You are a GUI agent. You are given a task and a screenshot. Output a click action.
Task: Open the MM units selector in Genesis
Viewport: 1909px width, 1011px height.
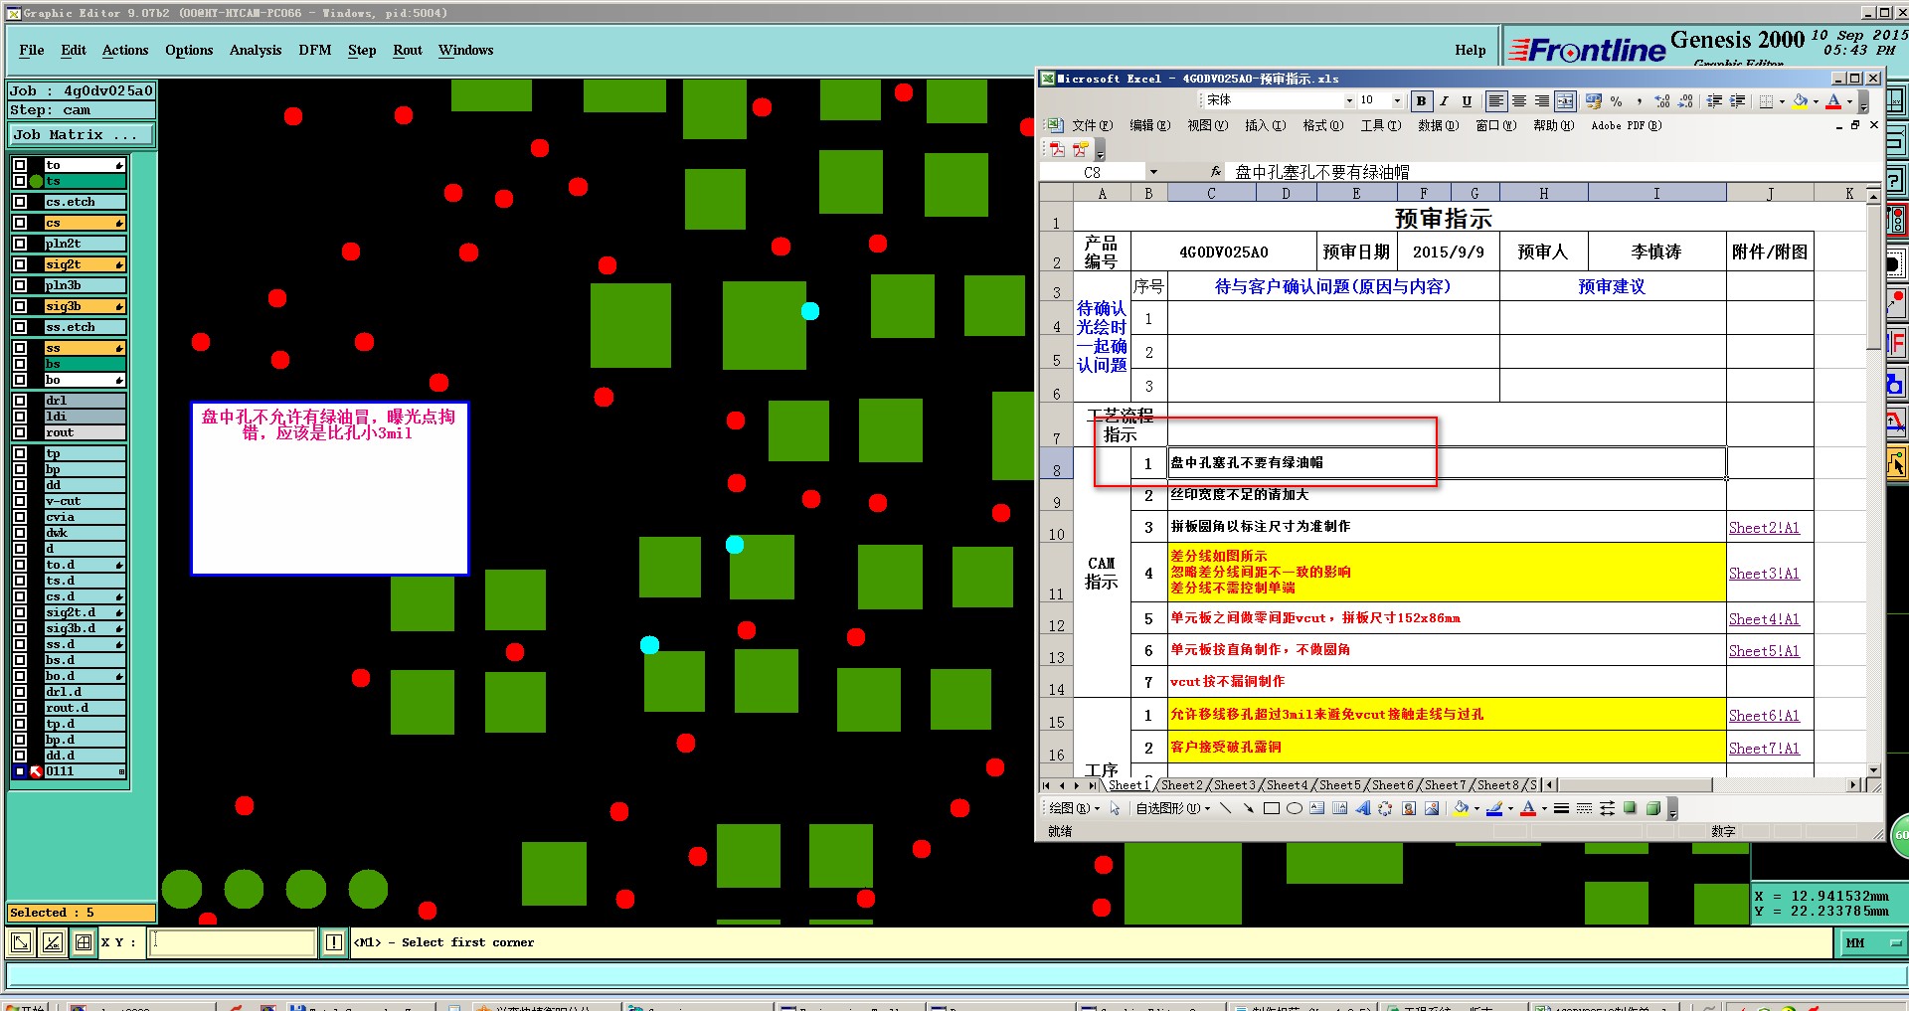point(1872,942)
